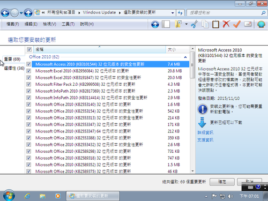Uncheck Microsoft Excel 2010 KB3191847 update
Viewport: 268px width, 201px height.
click(28, 78)
